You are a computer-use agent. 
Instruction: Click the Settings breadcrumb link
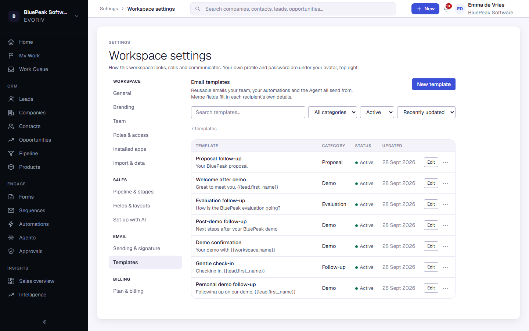click(x=109, y=9)
